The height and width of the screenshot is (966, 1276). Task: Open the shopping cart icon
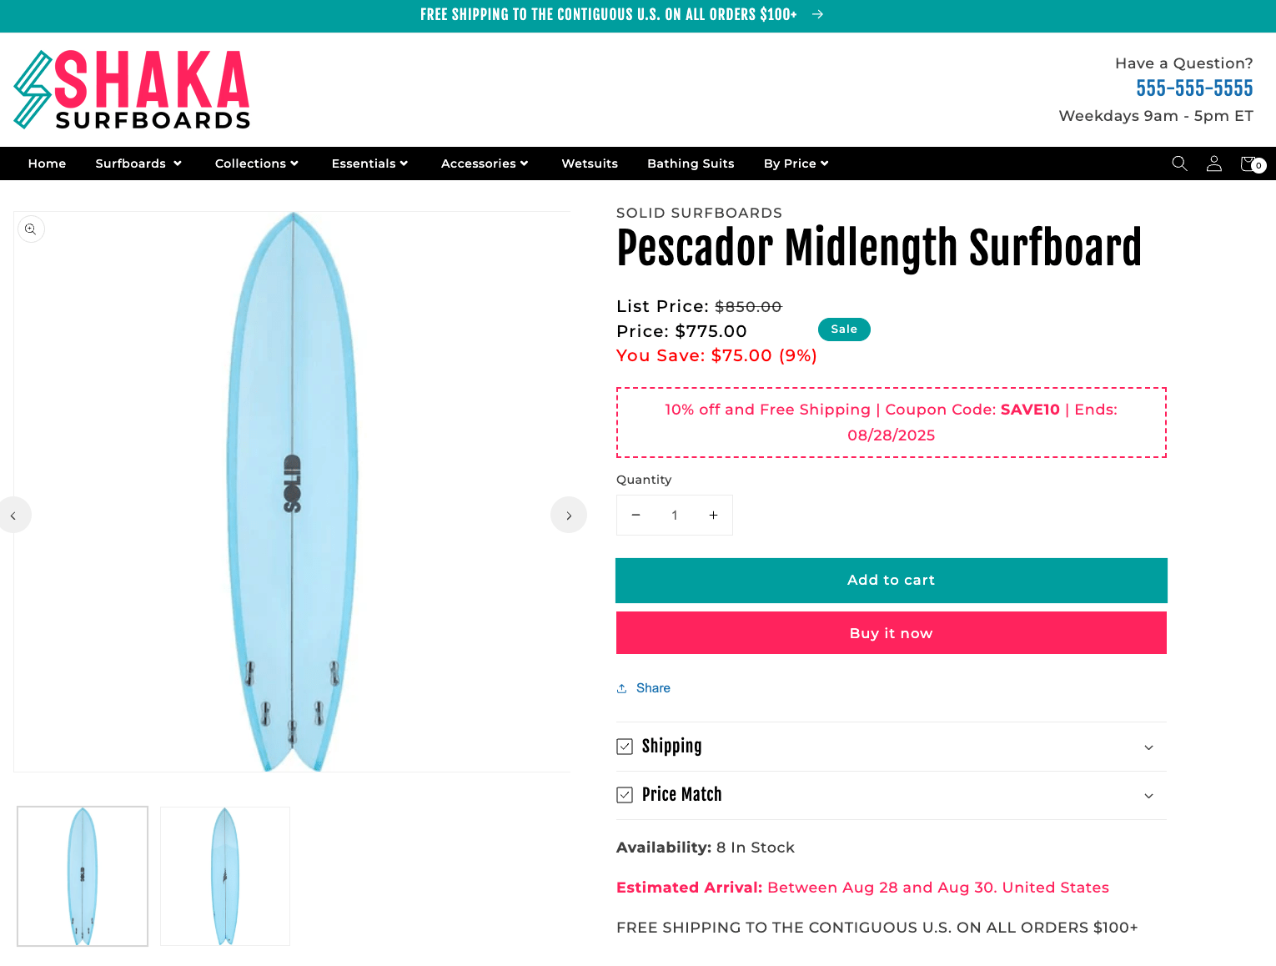coord(1250,164)
